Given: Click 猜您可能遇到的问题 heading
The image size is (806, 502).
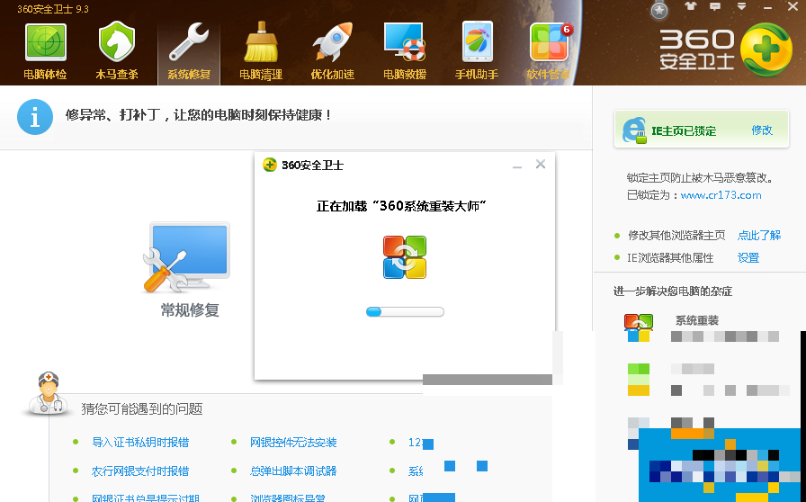Looking at the screenshot, I should point(142,409).
